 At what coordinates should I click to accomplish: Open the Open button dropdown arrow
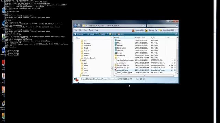coord(107,34)
